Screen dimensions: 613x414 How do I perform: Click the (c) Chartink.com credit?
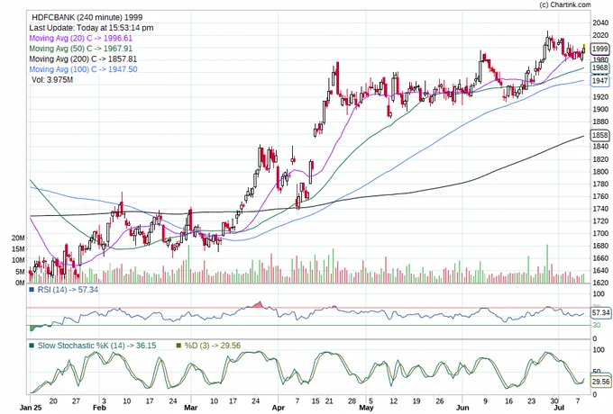tap(565, 4)
